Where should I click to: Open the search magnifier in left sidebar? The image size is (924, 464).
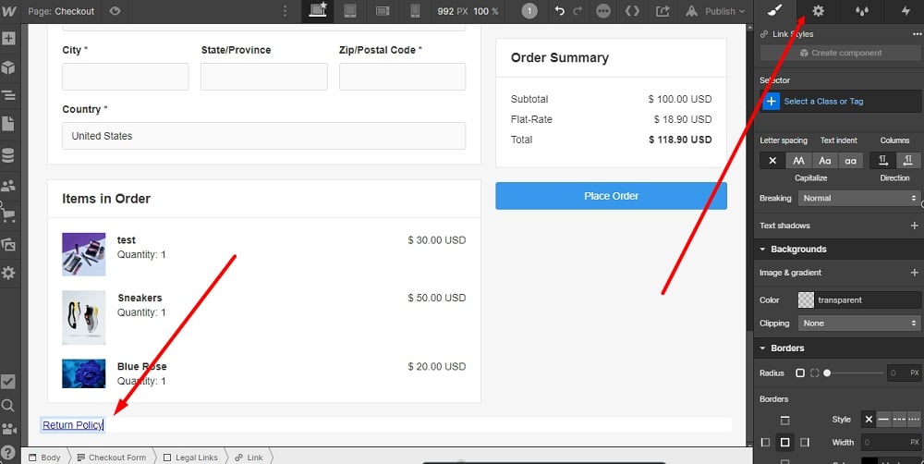click(8, 405)
